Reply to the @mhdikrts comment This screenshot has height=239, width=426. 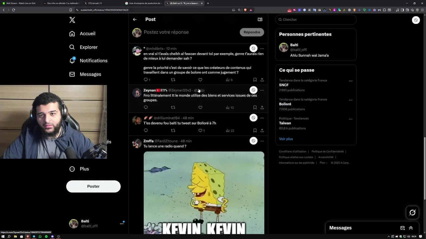[145, 80]
